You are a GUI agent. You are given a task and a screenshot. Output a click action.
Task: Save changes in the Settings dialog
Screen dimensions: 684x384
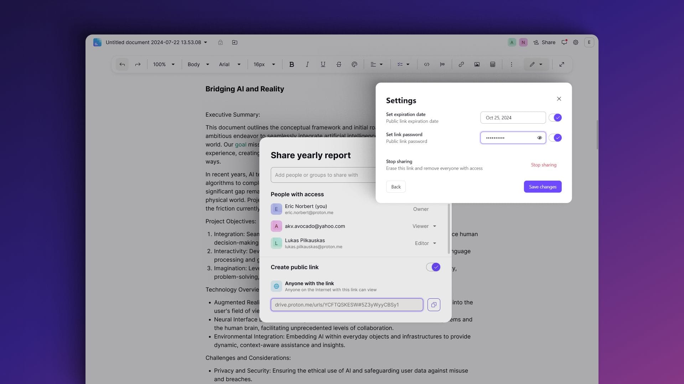[542, 187]
